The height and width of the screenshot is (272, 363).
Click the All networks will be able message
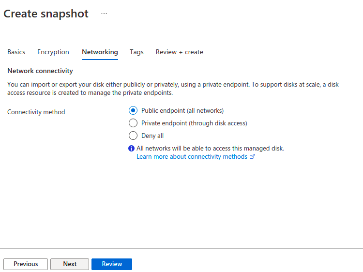tap(210, 149)
